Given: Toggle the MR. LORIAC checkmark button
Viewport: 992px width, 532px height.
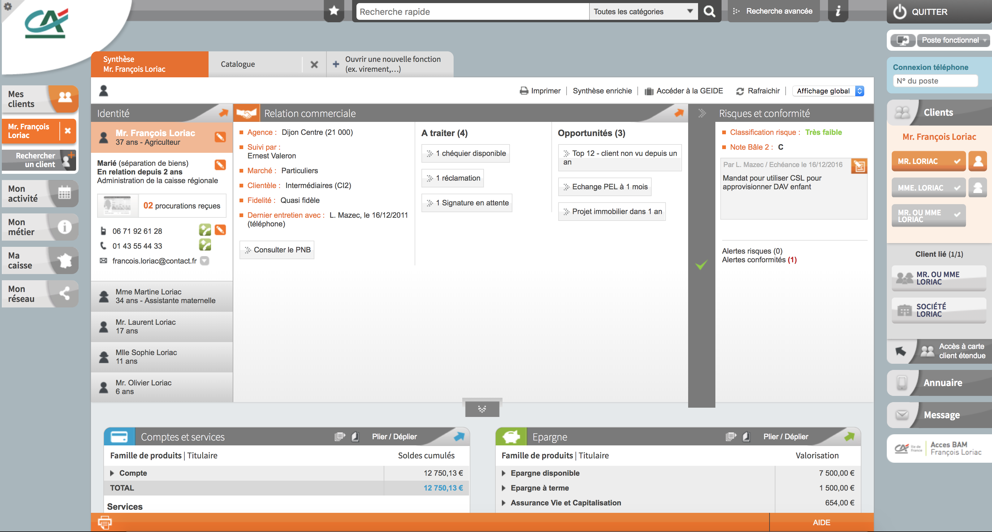Looking at the screenshot, I should (957, 161).
